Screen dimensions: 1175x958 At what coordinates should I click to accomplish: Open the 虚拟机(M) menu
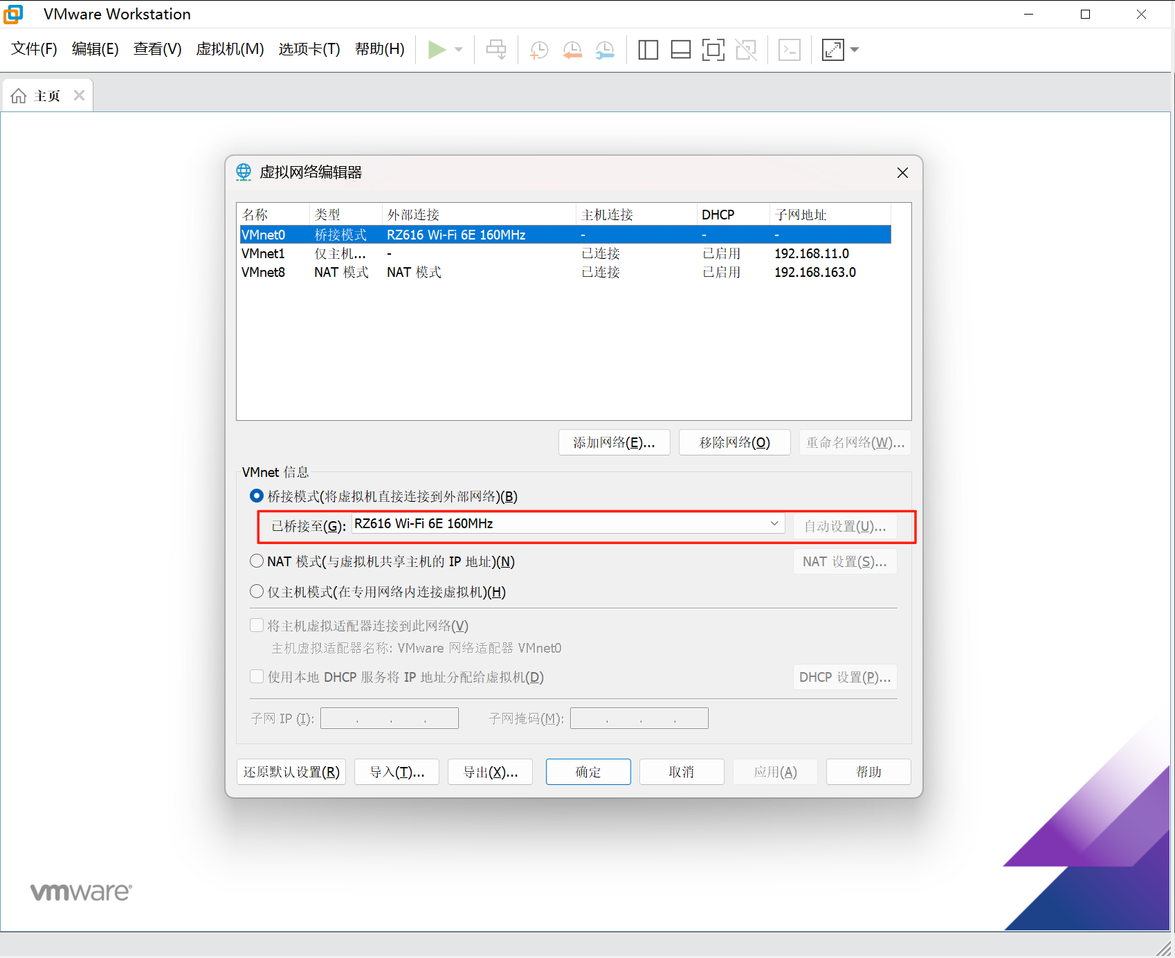coord(230,49)
